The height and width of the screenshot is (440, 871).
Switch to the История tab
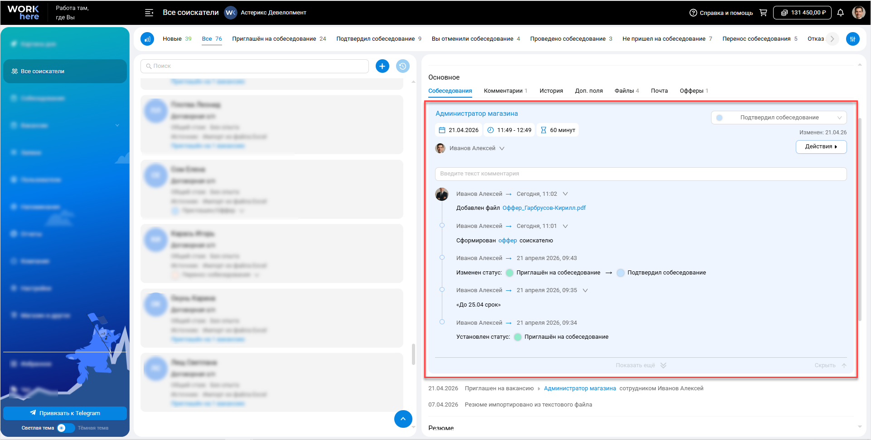pyautogui.click(x=551, y=91)
